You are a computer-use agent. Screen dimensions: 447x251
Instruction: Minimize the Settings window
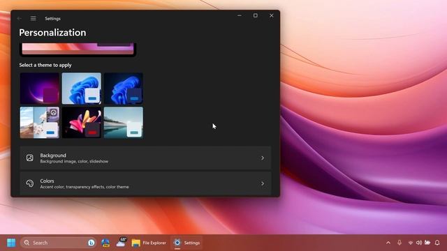(x=240, y=15)
